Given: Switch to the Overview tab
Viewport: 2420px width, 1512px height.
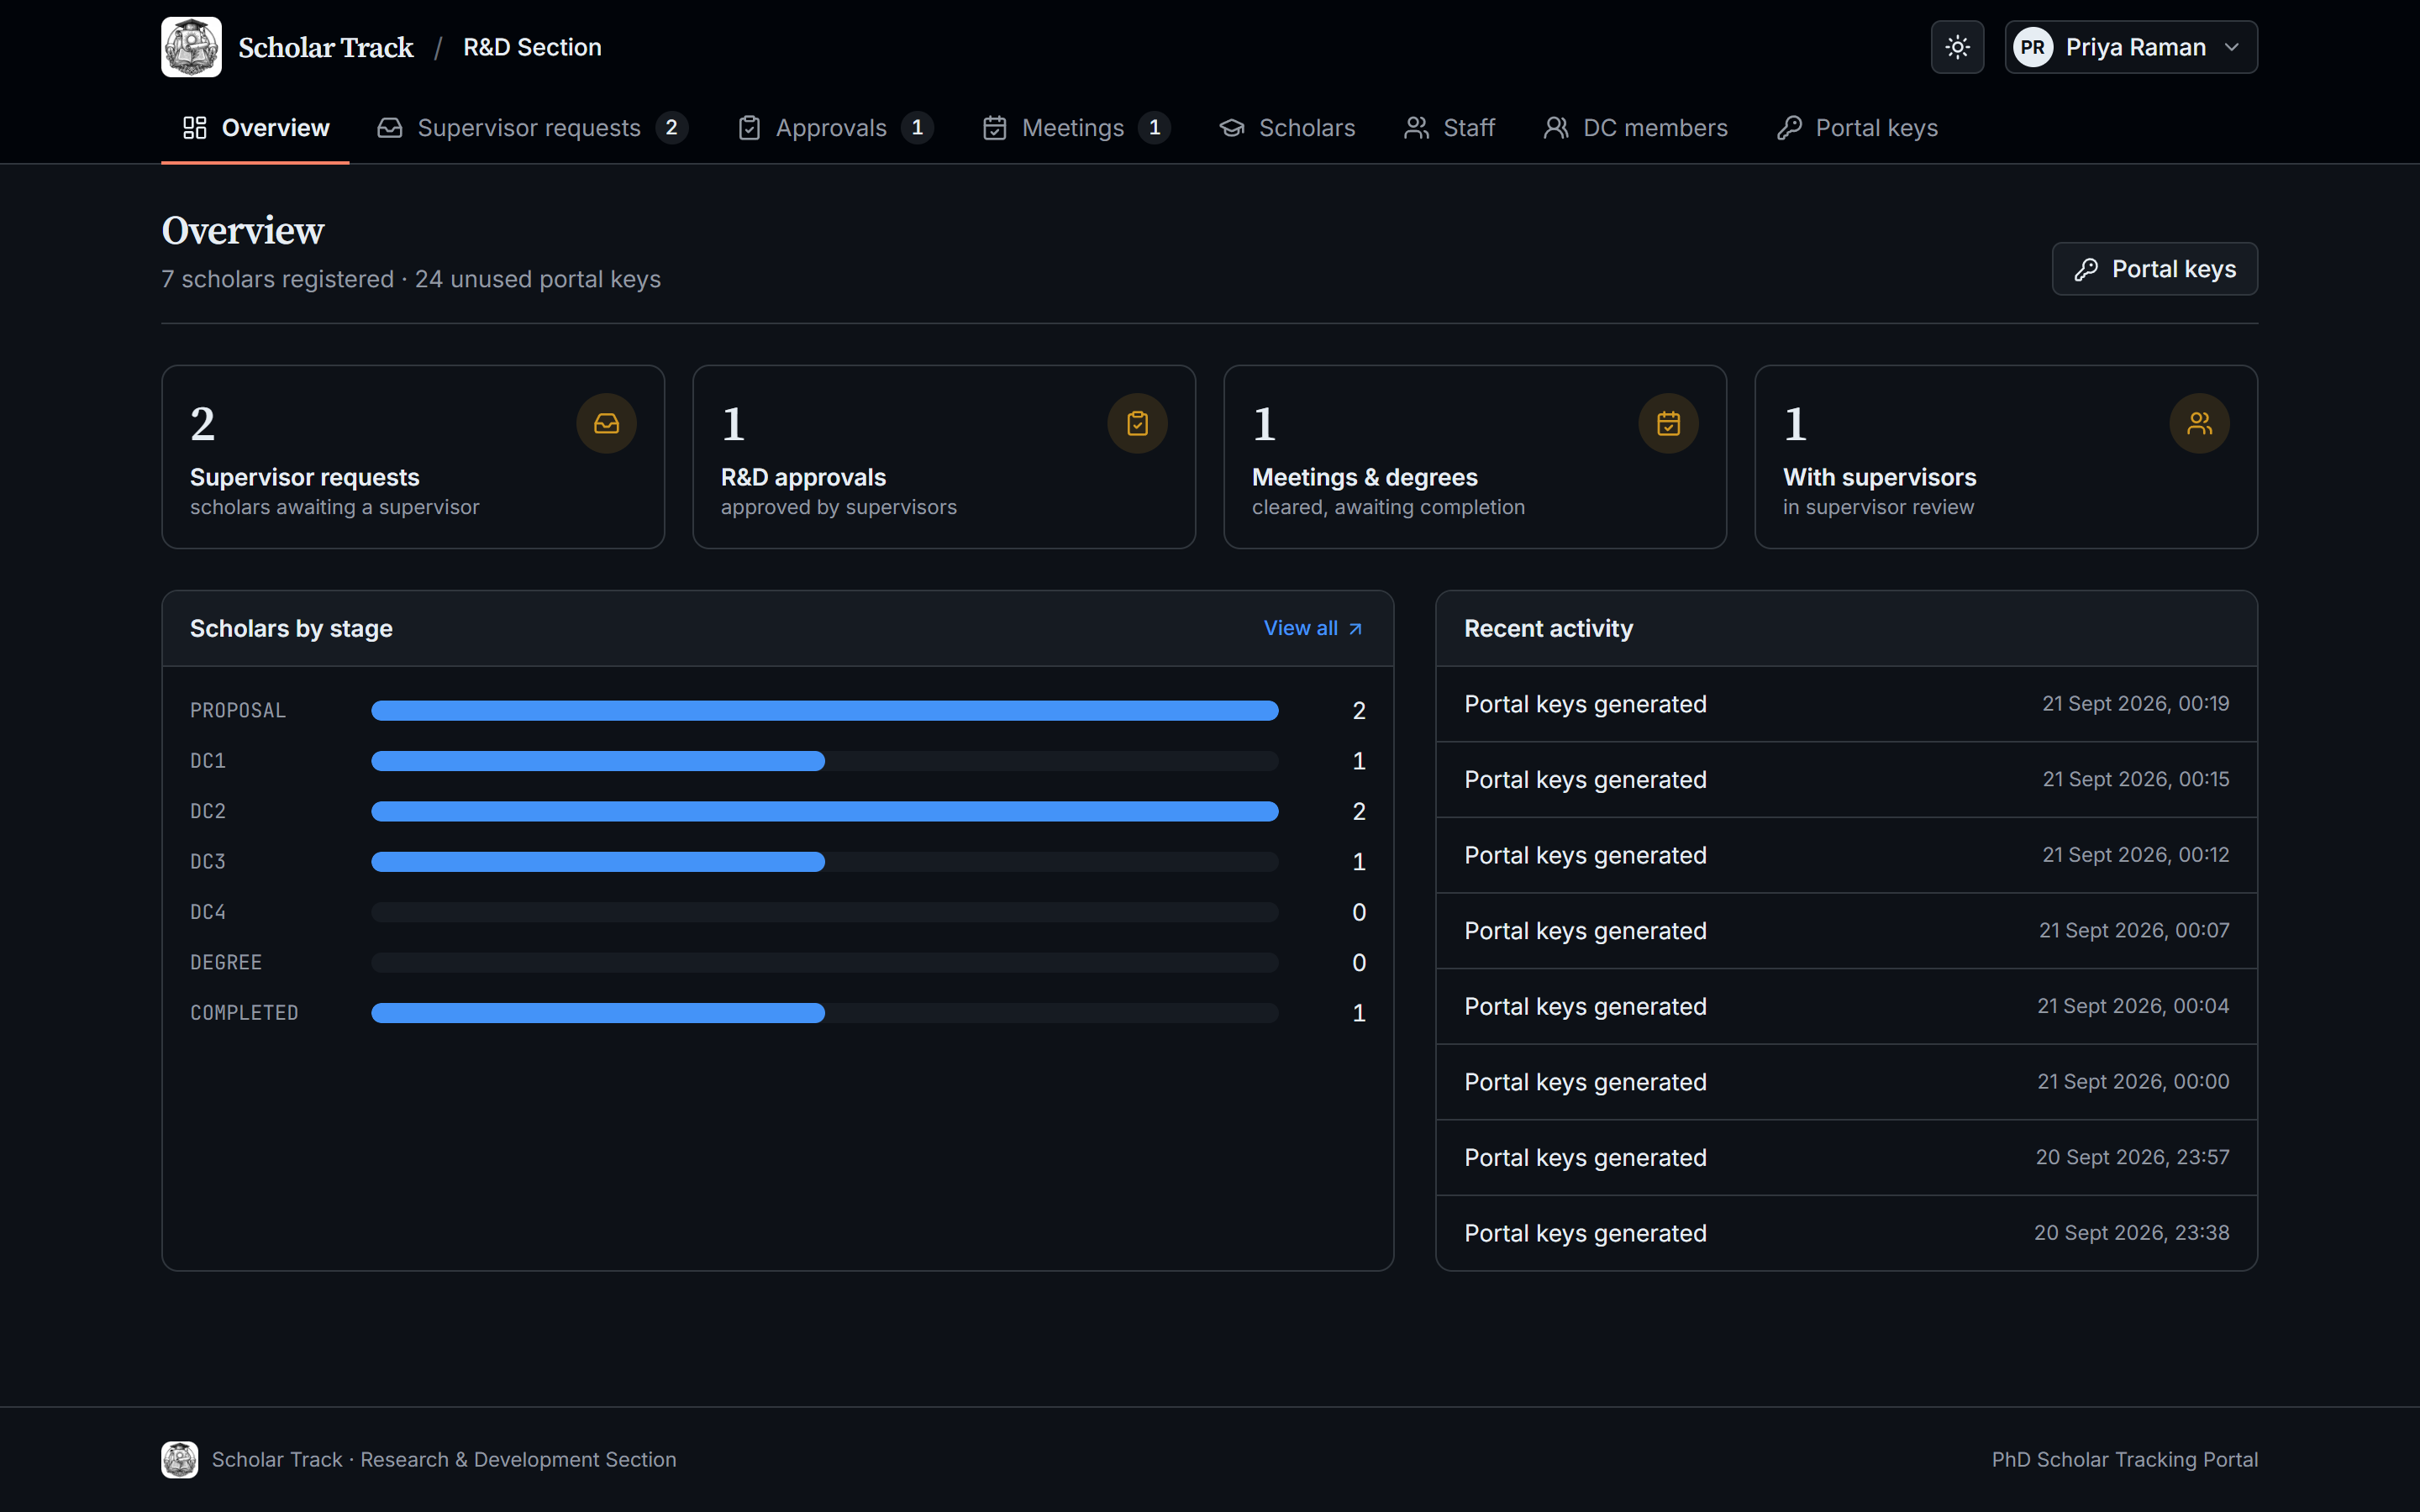Looking at the screenshot, I should point(255,128).
